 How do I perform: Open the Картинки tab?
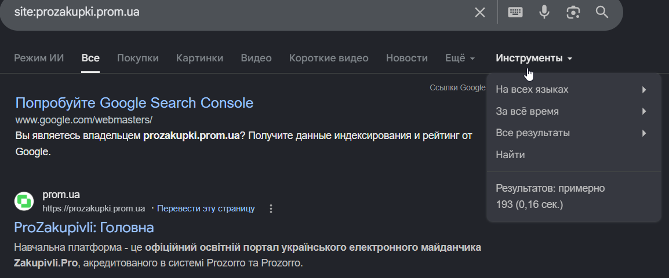tap(199, 58)
